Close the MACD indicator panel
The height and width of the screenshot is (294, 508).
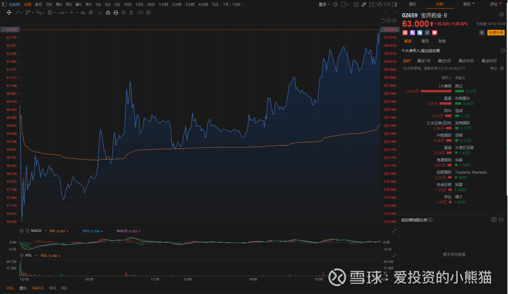pos(28,231)
